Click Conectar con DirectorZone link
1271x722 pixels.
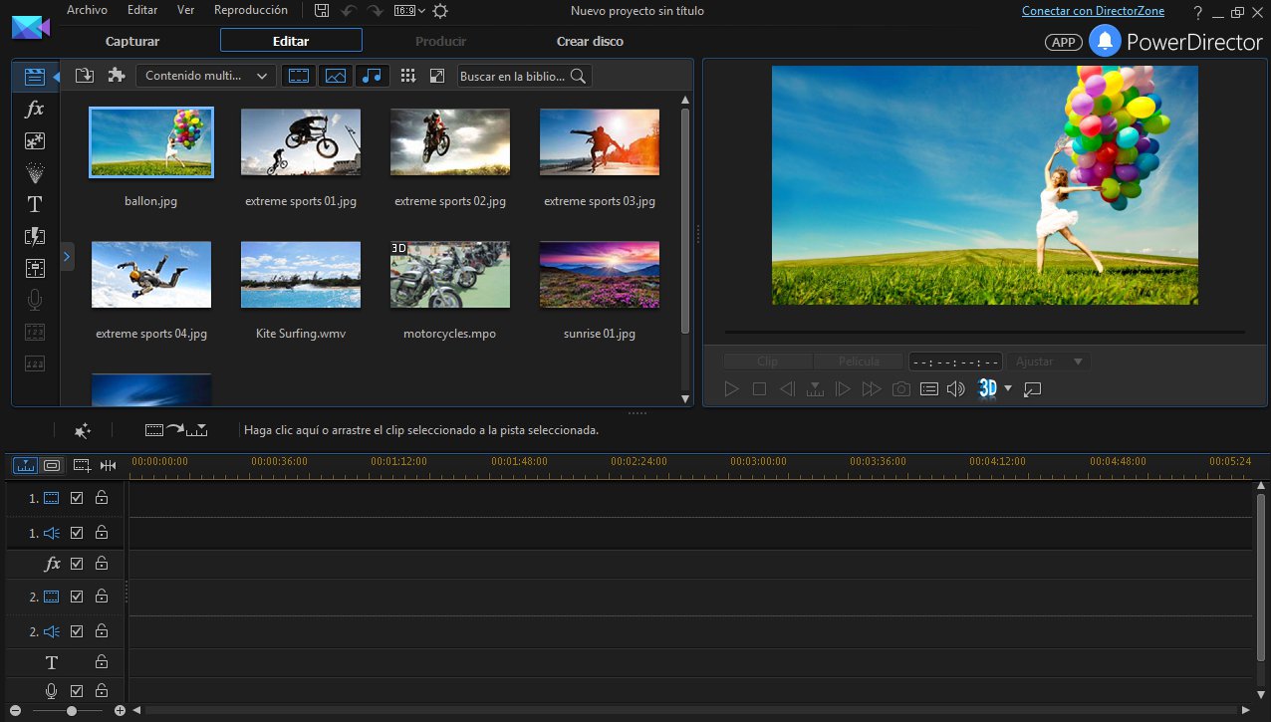(1093, 11)
